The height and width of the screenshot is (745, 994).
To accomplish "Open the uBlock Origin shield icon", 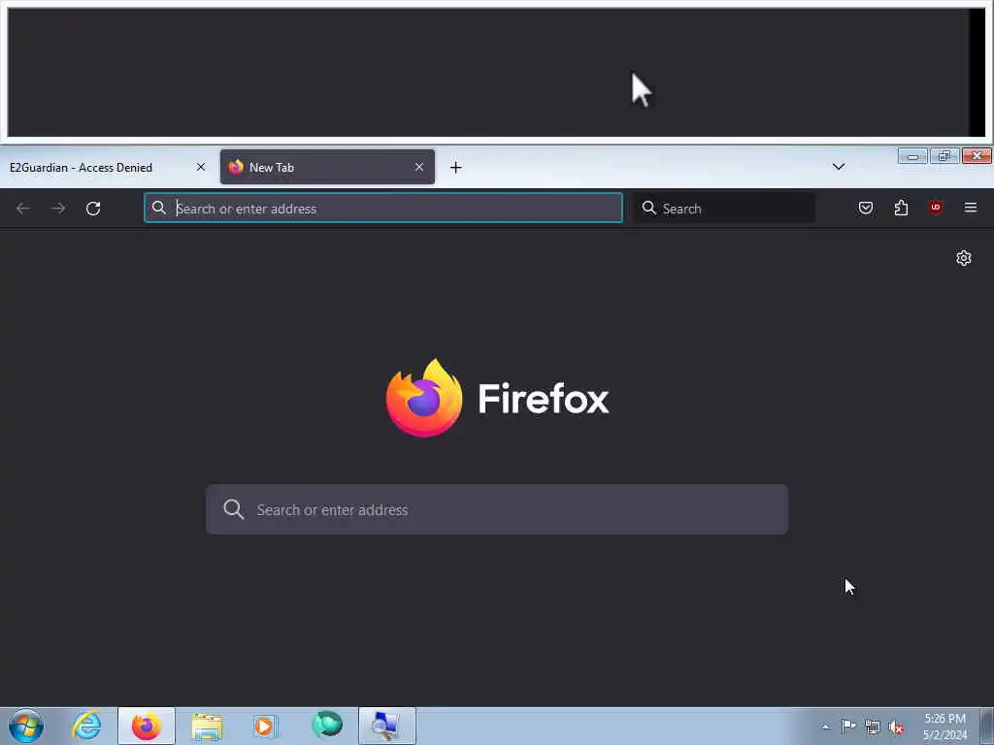I will pyautogui.click(x=936, y=208).
